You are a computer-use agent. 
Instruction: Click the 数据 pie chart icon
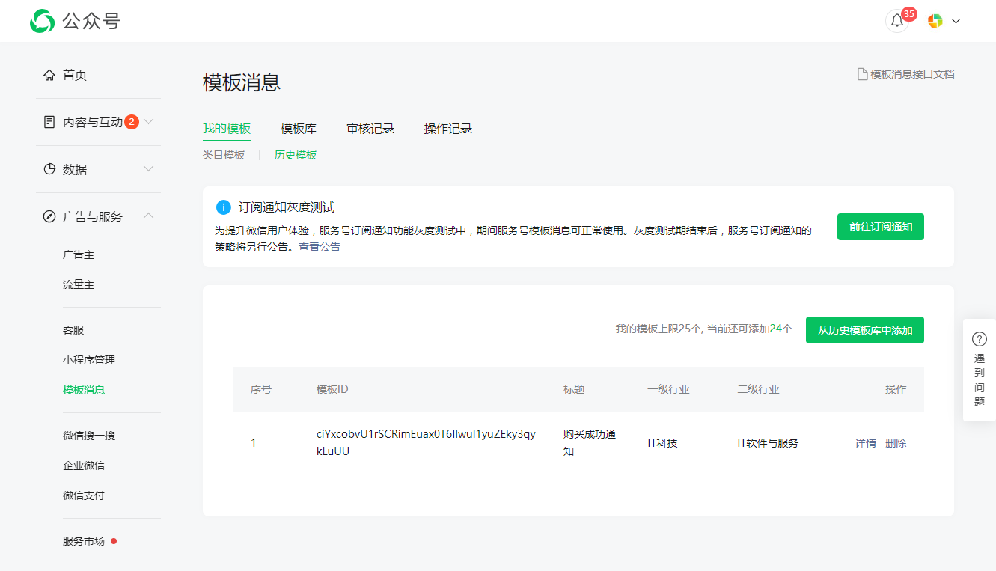point(49,169)
